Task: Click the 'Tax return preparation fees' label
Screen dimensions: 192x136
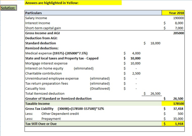Action: click(47, 83)
